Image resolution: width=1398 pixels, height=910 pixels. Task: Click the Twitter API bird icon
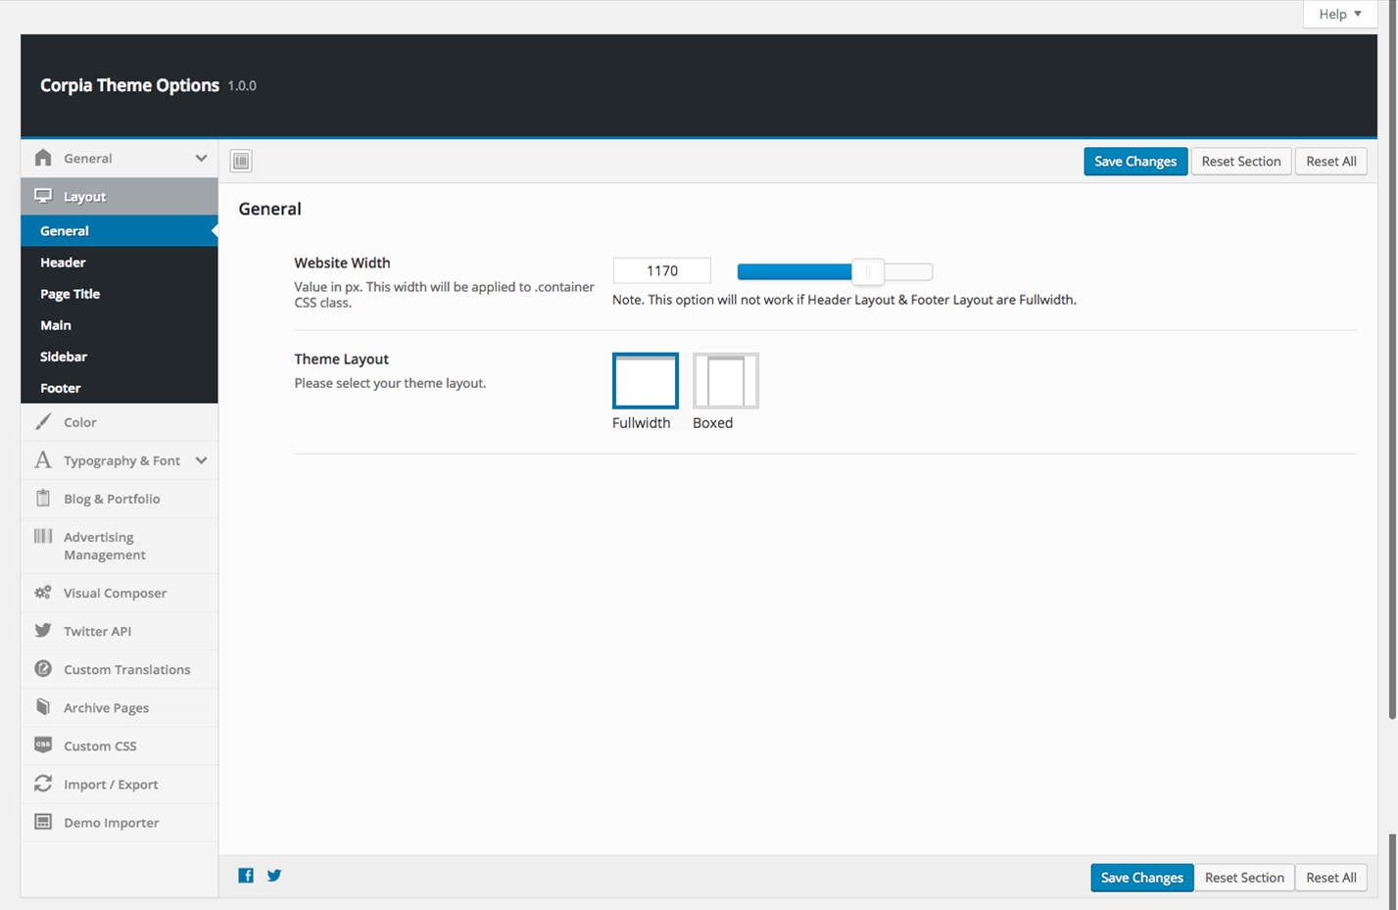43,631
